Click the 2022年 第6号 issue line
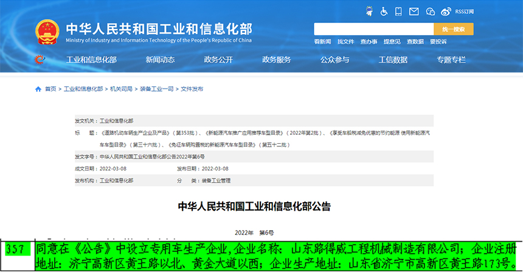The height and width of the screenshot is (278, 523). [254, 232]
